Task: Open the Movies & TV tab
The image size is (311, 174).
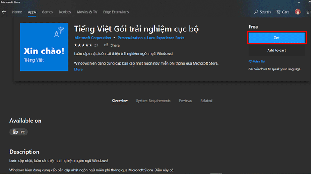Action: pos(88,12)
